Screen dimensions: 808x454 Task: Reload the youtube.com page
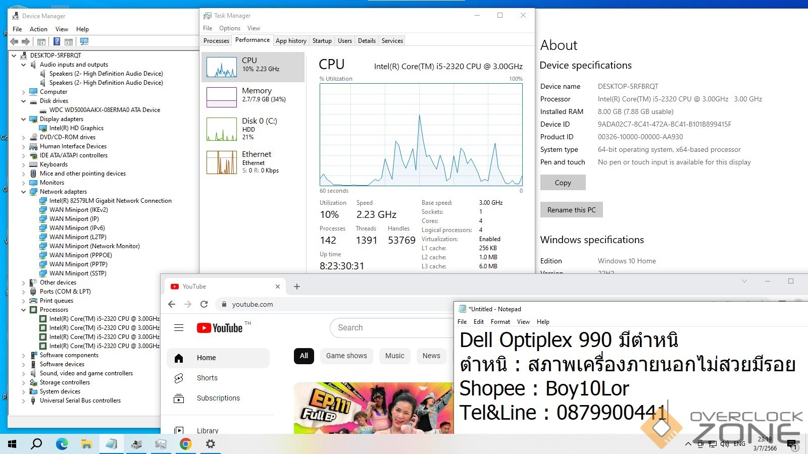[204, 304]
